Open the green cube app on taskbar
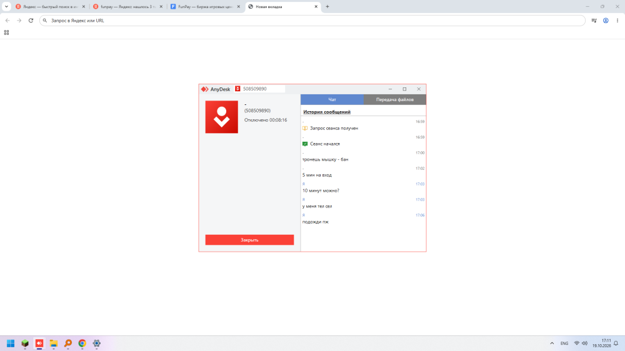This screenshot has width=625, height=351. tap(25, 344)
